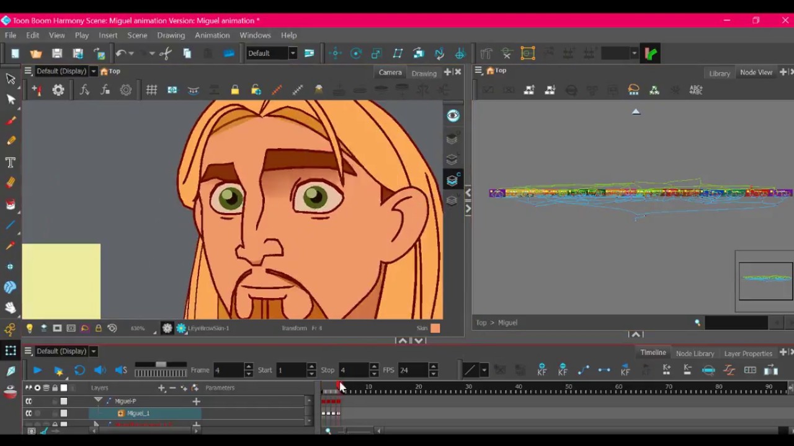Click the Save icon in the top toolbar
The height and width of the screenshot is (446, 794).
57,53
